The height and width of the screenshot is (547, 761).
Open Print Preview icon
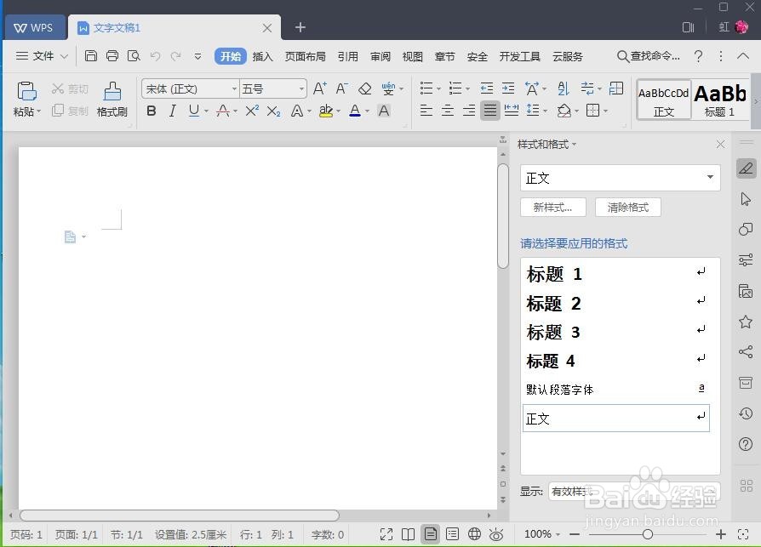[x=134, y=56]
